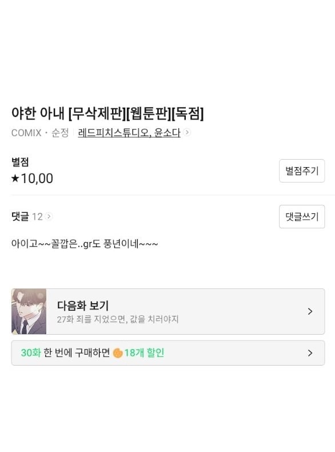Screen dimensions: 335x452
Task: Click the arrow on the 30화 bulk purchase banner
Action: [x=310, y=353]
